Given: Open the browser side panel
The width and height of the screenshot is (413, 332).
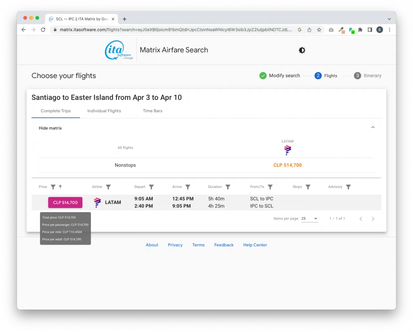Looking at the screenshot, I should point(370,30).
